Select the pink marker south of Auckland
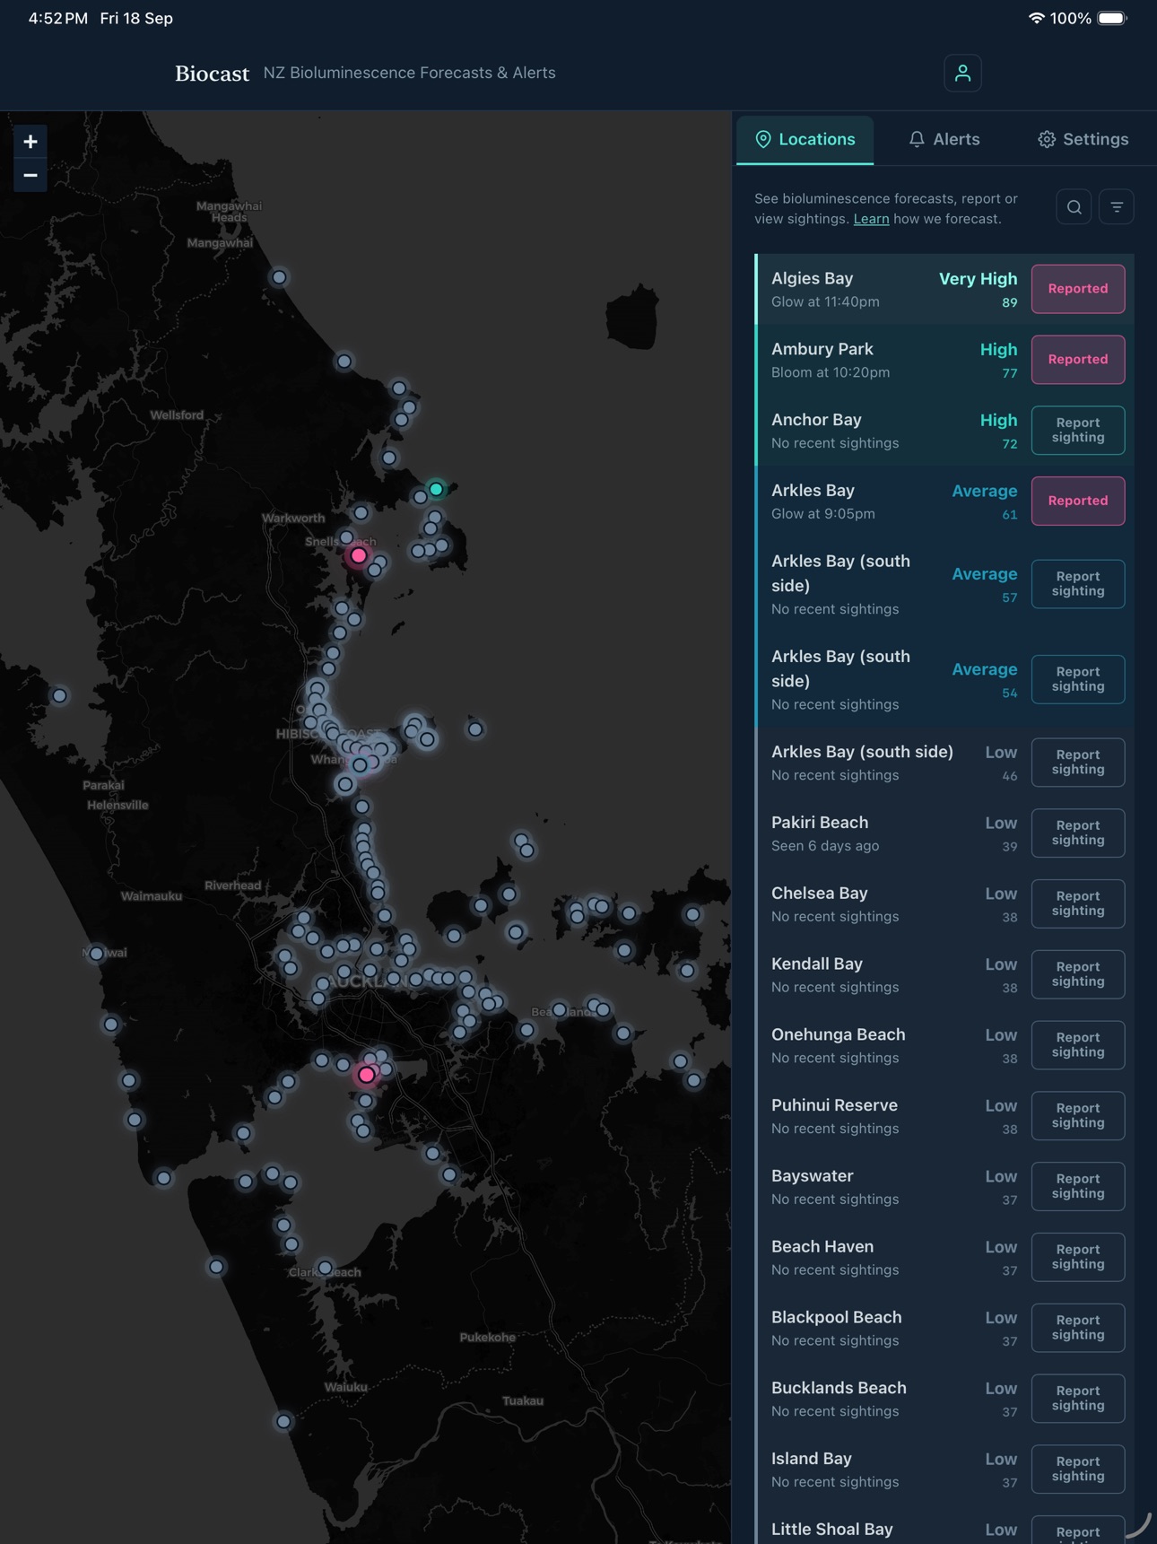The image size is (1157, 1544). [367, 1074]
